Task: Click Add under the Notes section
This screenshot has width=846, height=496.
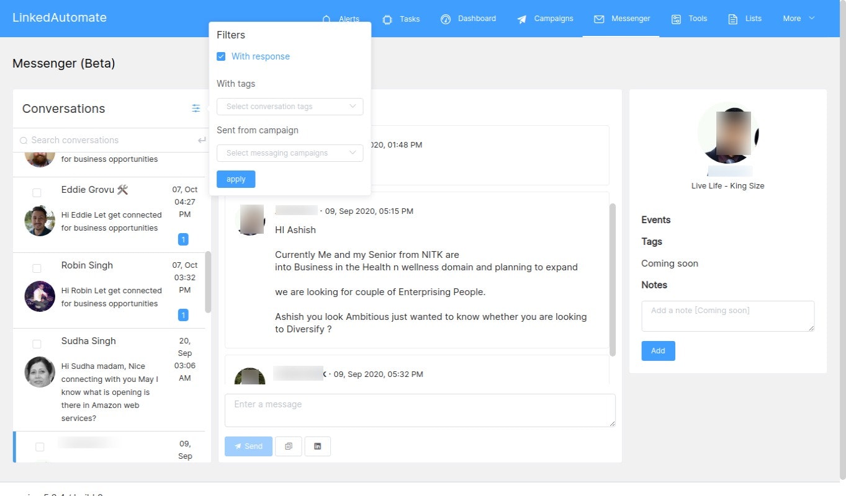Action: pos(658,350)
